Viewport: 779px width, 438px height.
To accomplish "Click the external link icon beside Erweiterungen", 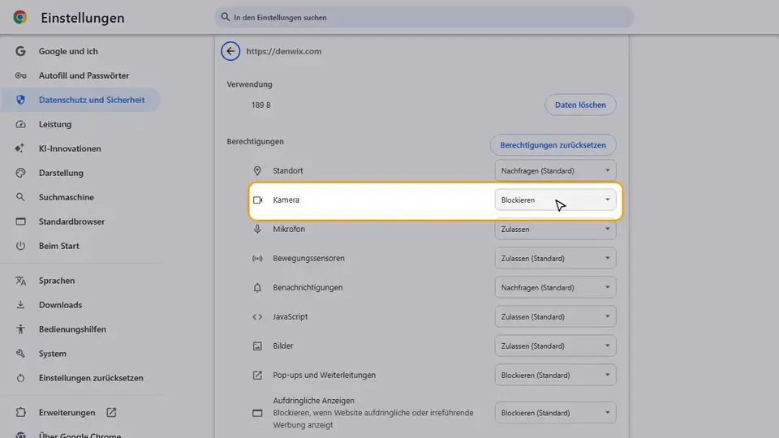I will click(111, 412).
